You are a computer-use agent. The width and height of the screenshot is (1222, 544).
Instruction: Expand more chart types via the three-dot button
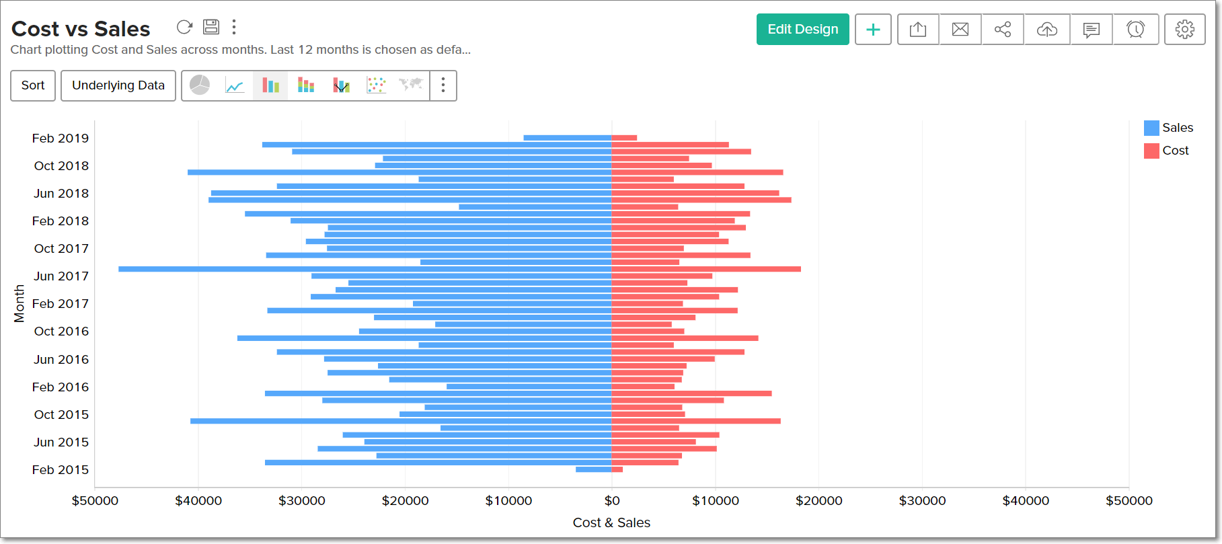click(x=443, y=85)
